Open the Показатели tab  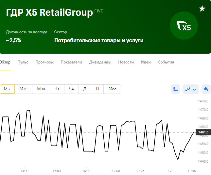[x=71, y=62]
